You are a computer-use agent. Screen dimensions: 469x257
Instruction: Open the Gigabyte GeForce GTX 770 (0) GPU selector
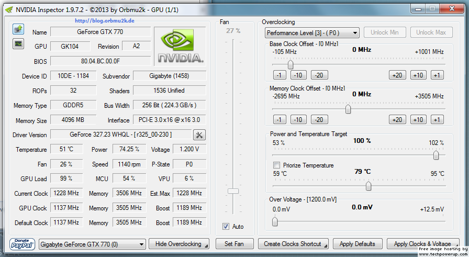92,244
